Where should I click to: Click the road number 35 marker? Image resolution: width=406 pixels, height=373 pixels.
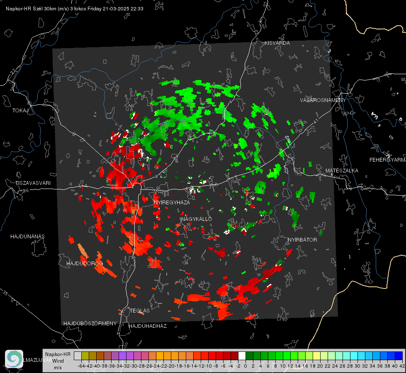[x=5, y=293]
